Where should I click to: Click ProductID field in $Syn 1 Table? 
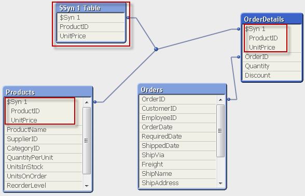(91, 27)
